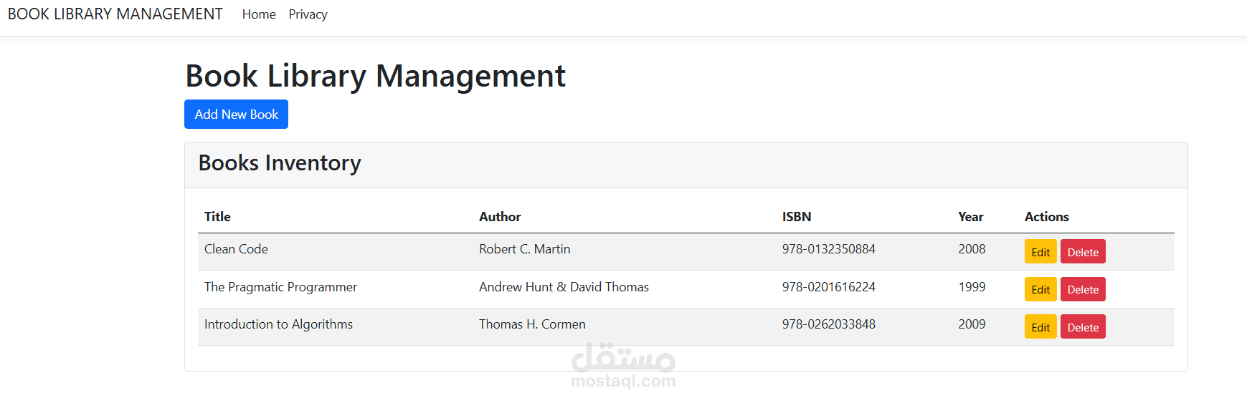Click the ISBN column header
The width and height of the screenshot is (1247, 398).
(x=796, y=217)
